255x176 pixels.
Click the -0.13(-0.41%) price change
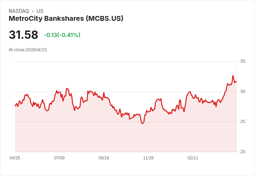click(62, 35)
